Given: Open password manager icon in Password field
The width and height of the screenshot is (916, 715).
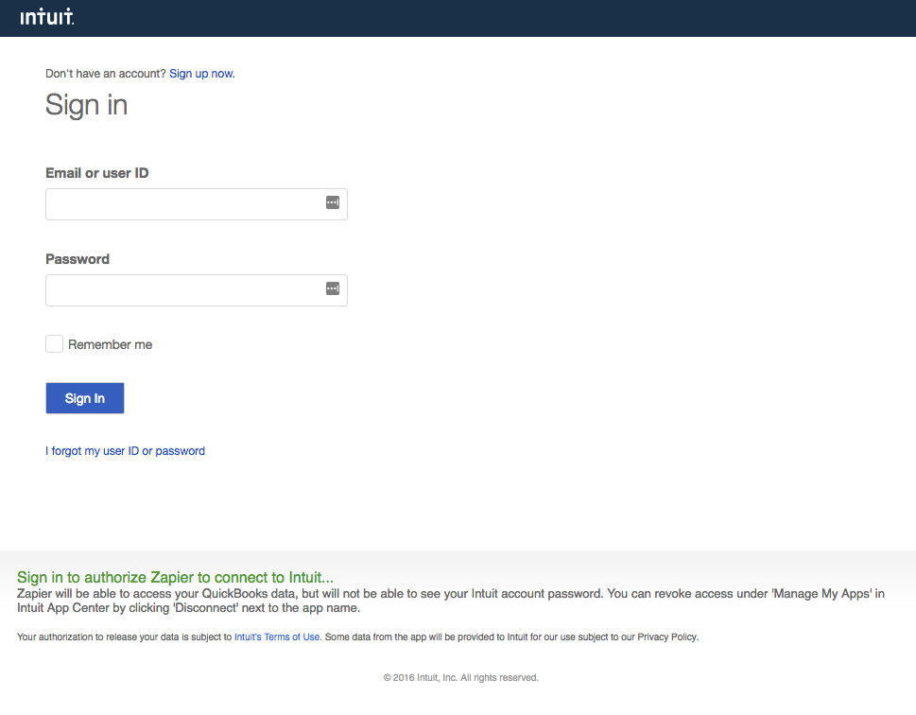Looking at the screenshot, I should (333, 288).
